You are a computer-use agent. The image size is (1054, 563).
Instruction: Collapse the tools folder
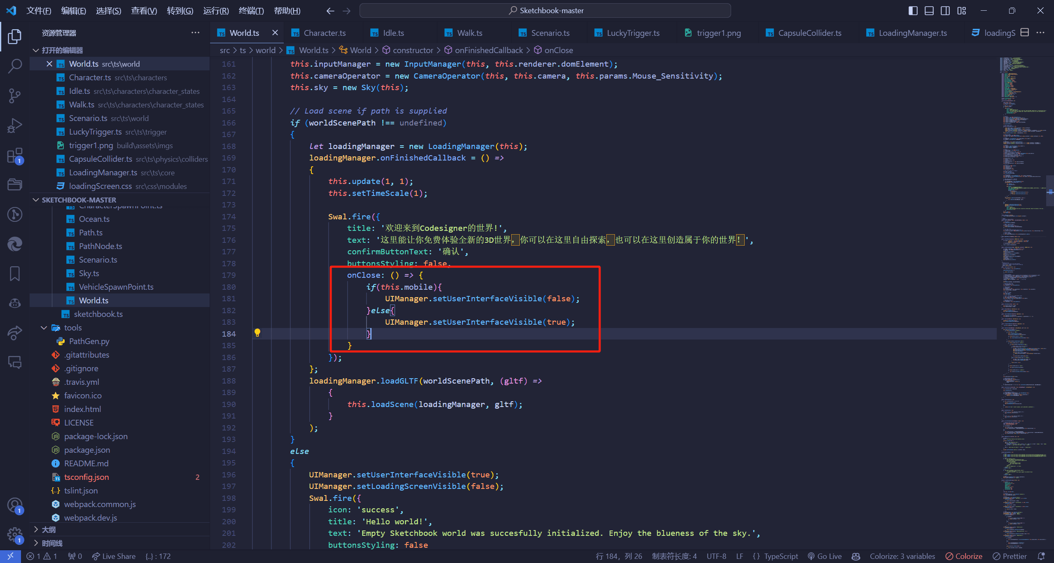119,328
